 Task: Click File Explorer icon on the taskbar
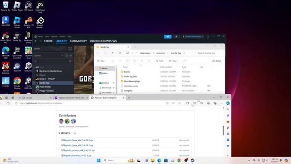(x=153, y=160)
